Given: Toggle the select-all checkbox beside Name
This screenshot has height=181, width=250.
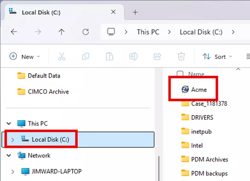Looking at the screenshot, I should pos(180,73).
